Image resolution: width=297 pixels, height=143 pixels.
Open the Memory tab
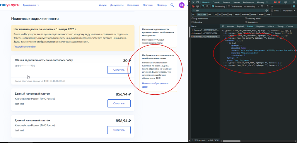tap(261, 2)
